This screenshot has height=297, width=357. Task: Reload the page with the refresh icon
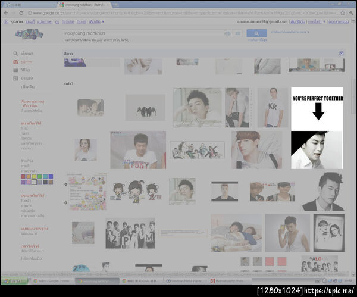(21, 13)
